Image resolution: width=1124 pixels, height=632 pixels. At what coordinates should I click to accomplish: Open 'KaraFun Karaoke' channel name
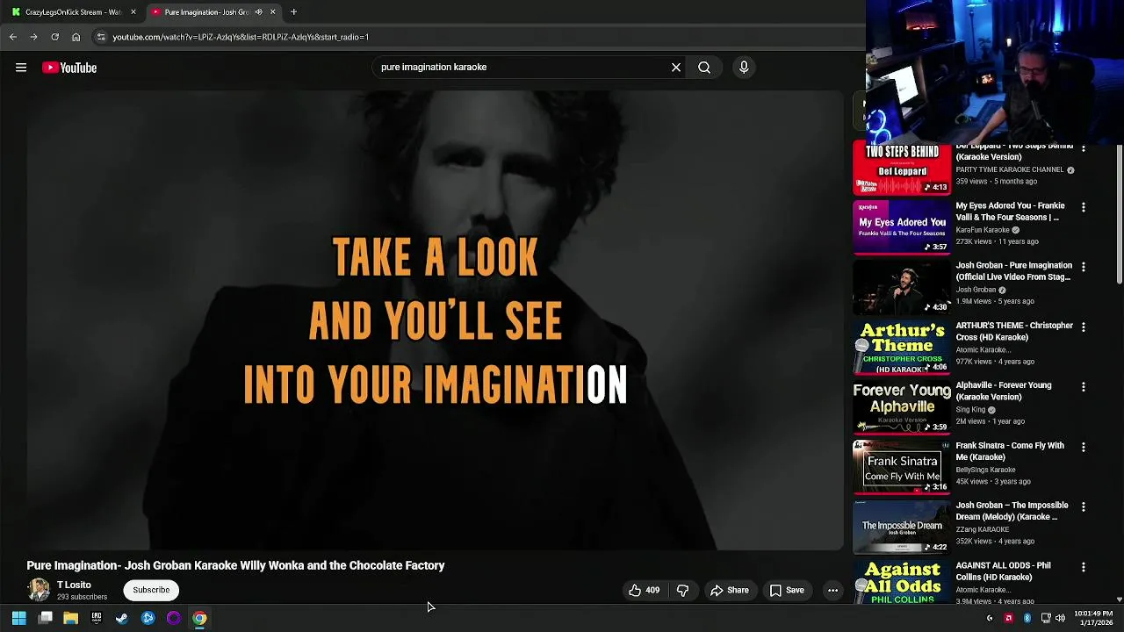(983, 230)
